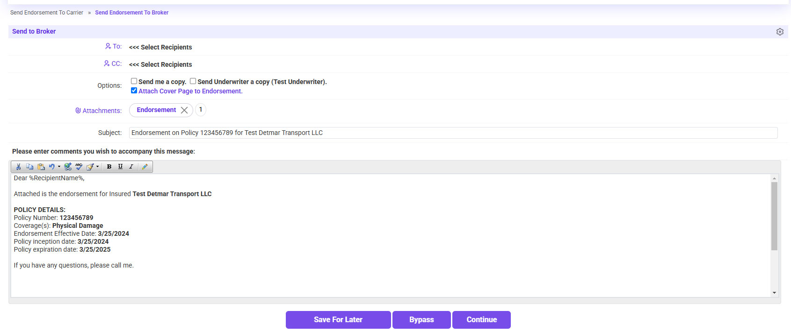Click the To: label text
Screen dimensions: 791x332
tap(117, 46)
